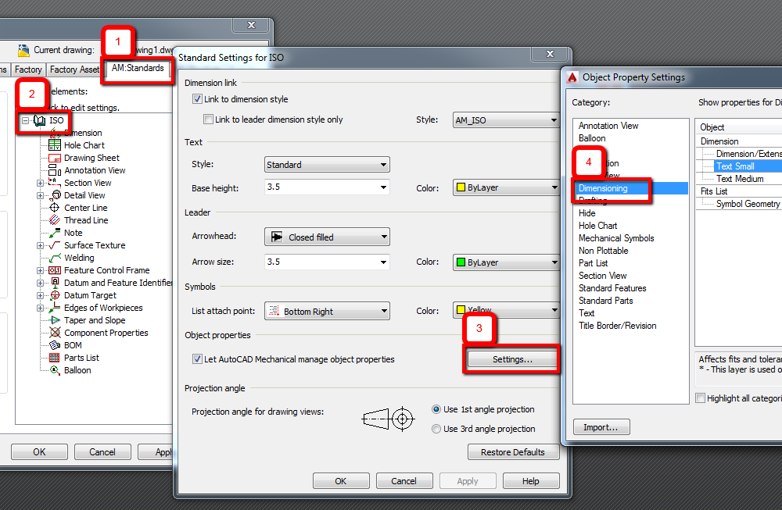782x510 pixels.
Task: Click the Datum Target icon
Action: tap(55, 295)
